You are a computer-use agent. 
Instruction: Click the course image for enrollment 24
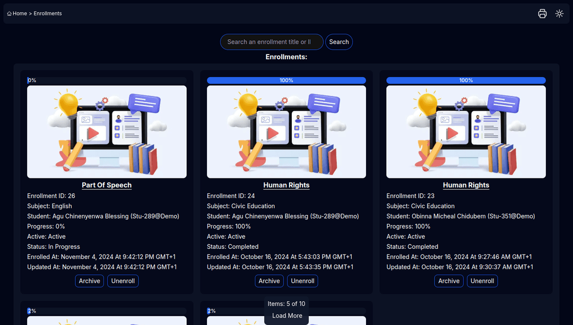click(x=286, y=132)
